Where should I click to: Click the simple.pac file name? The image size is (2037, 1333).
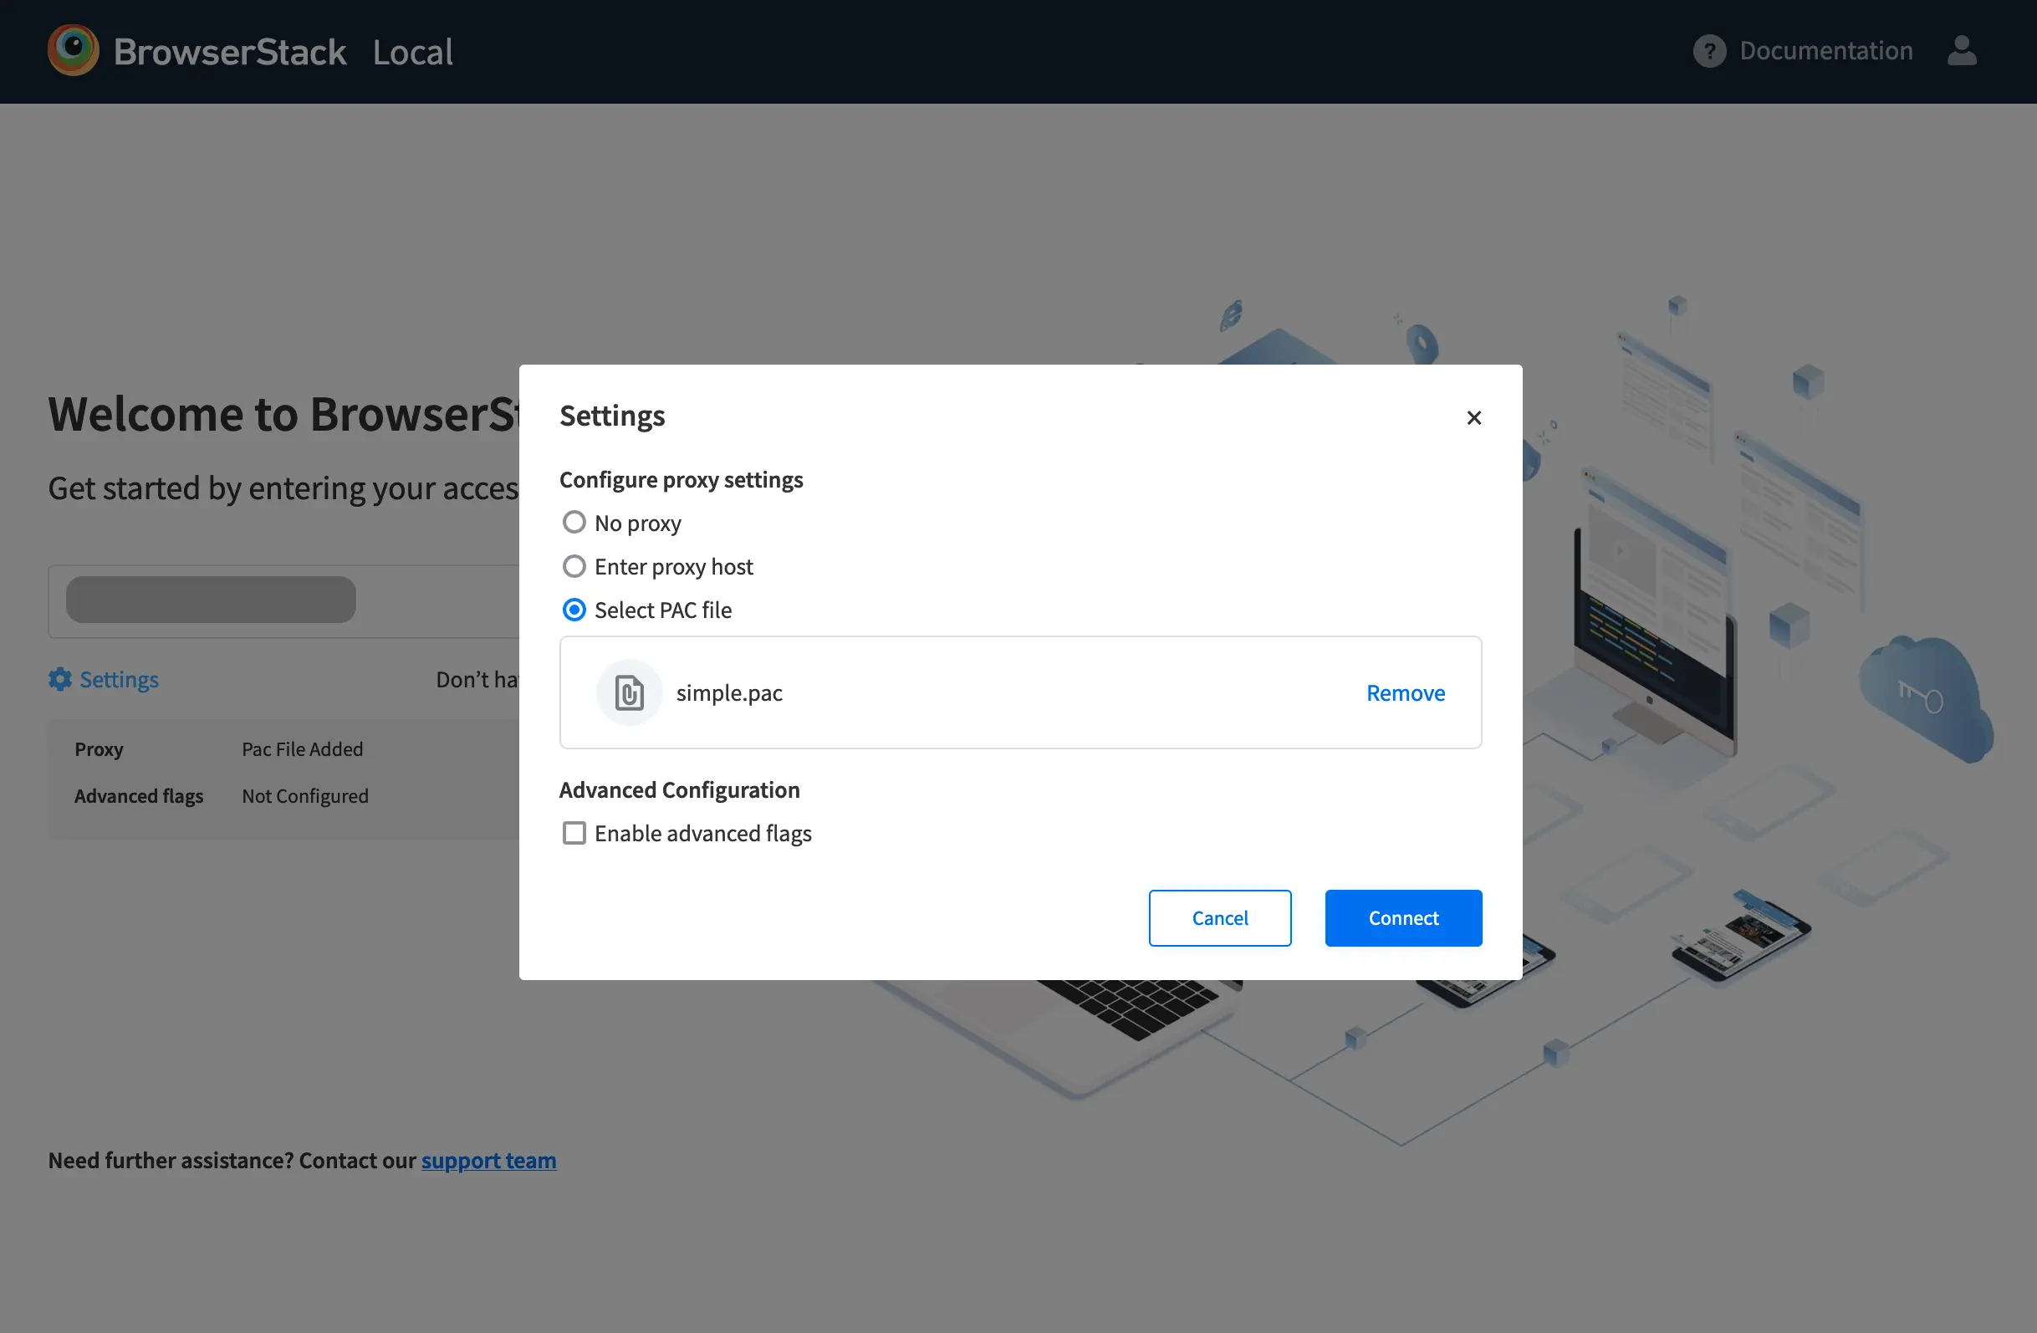point(728,692)
